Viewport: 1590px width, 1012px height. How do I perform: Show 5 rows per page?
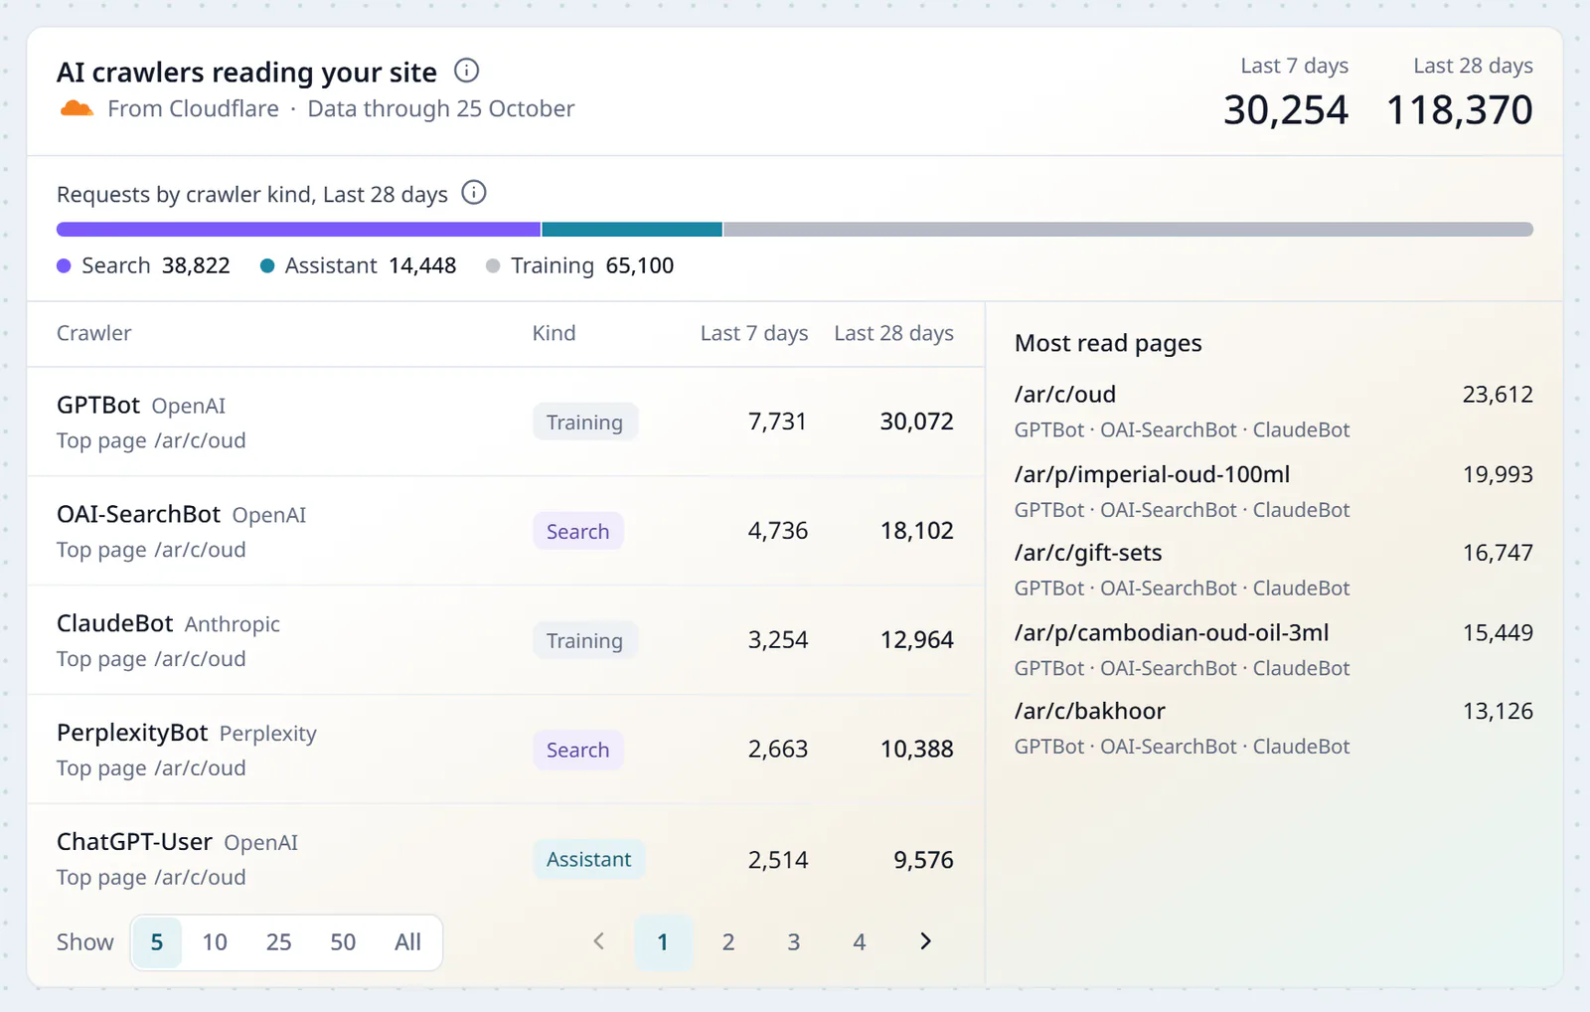(157, 942)
